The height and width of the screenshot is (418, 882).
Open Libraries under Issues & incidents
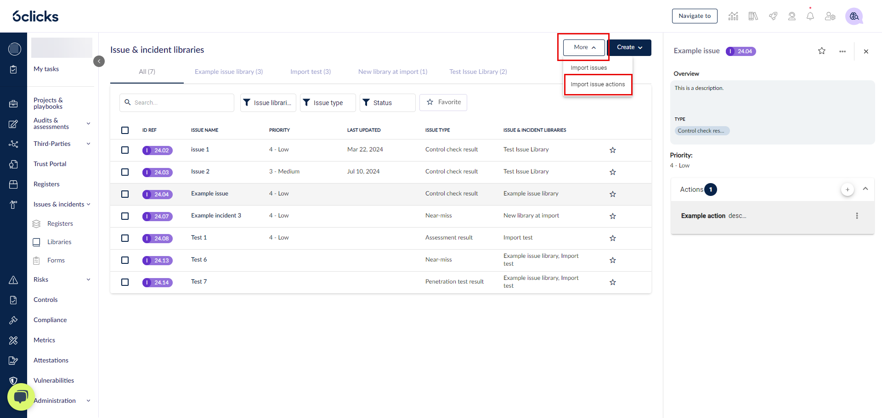click(x=59, y=242)
